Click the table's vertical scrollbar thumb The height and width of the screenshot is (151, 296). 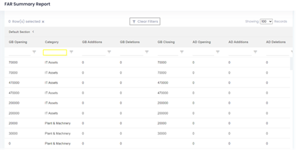(x=291, y=64)
